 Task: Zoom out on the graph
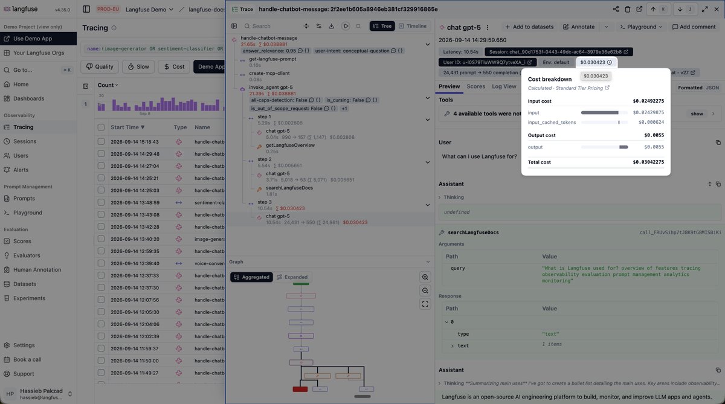click(x=425, y=290)
